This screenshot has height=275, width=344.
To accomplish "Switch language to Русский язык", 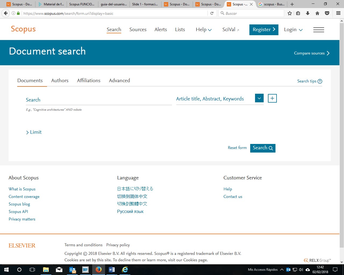I will 130,212.
